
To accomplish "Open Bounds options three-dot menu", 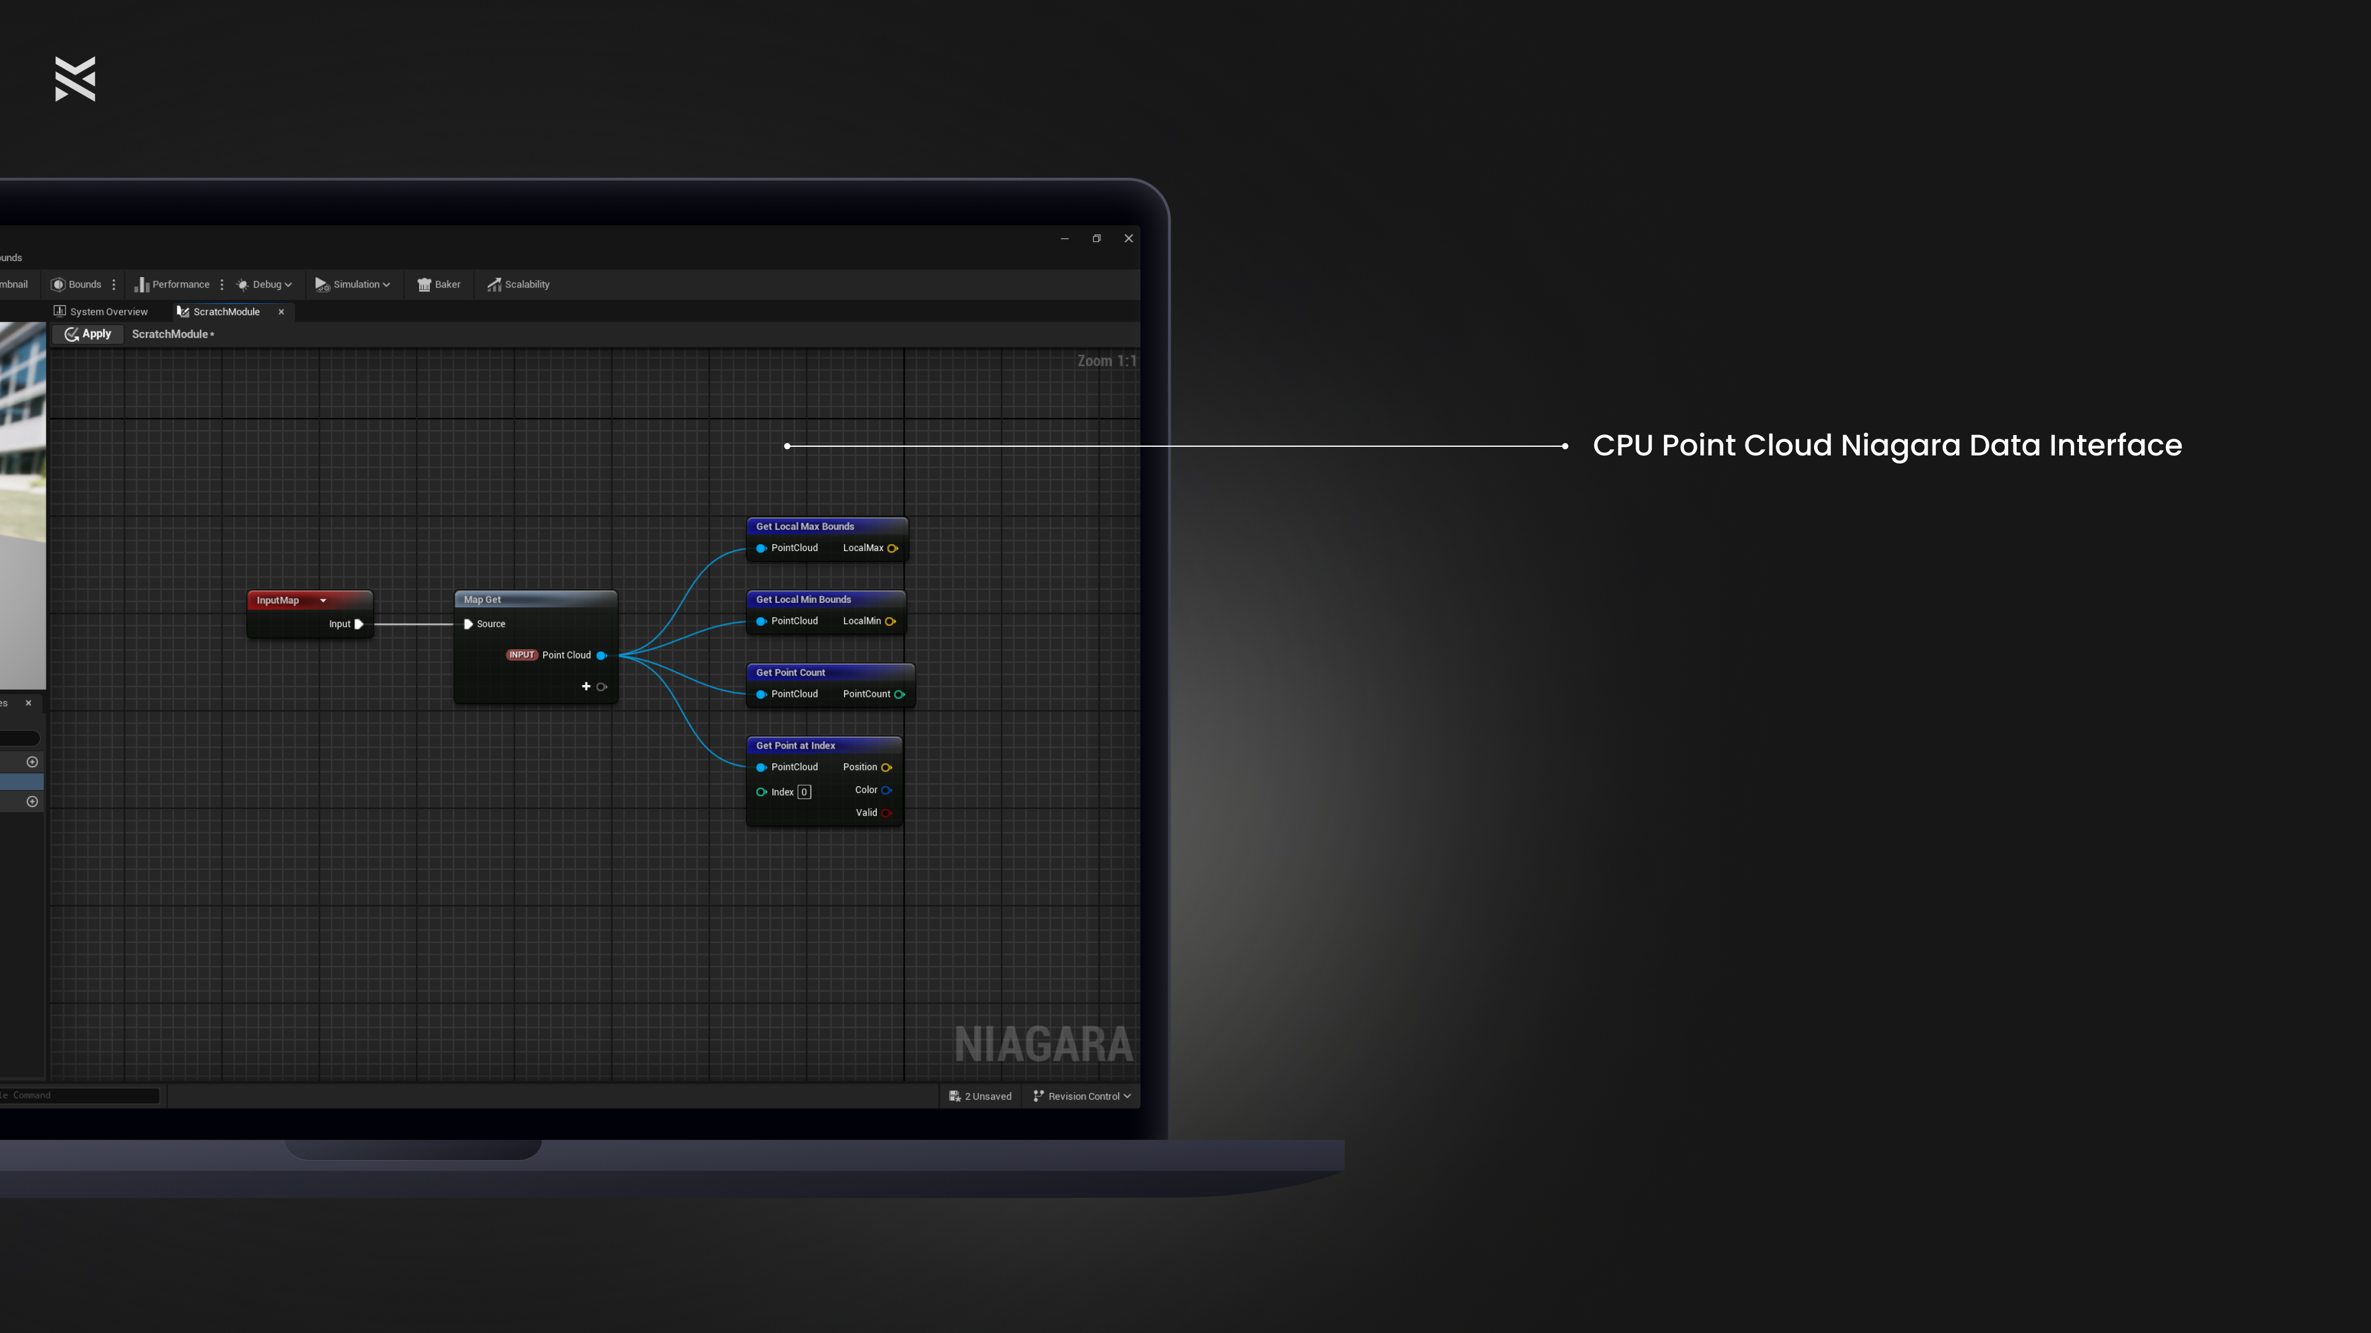I will click(114, 284).
